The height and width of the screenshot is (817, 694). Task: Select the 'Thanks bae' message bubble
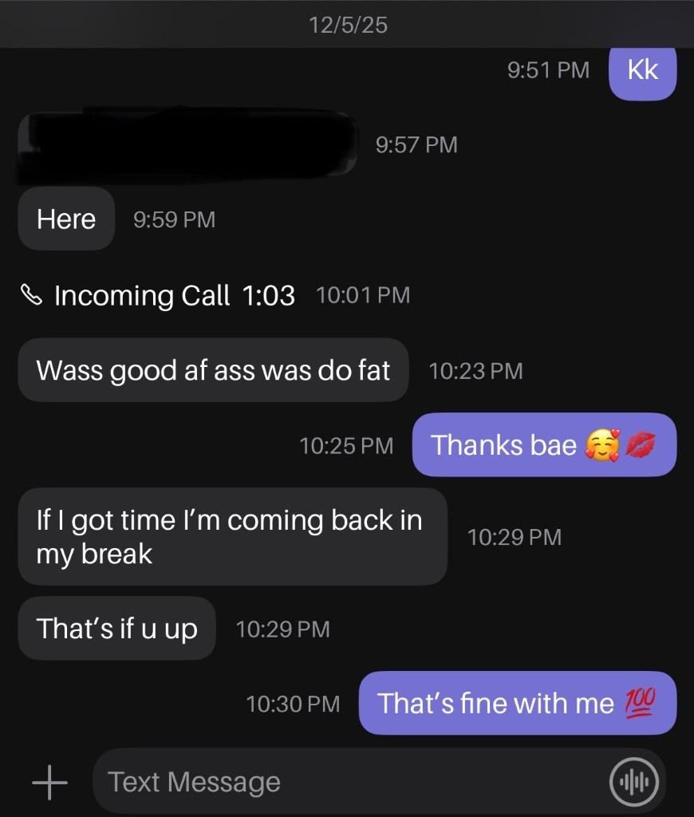click(x=544, y=444)
